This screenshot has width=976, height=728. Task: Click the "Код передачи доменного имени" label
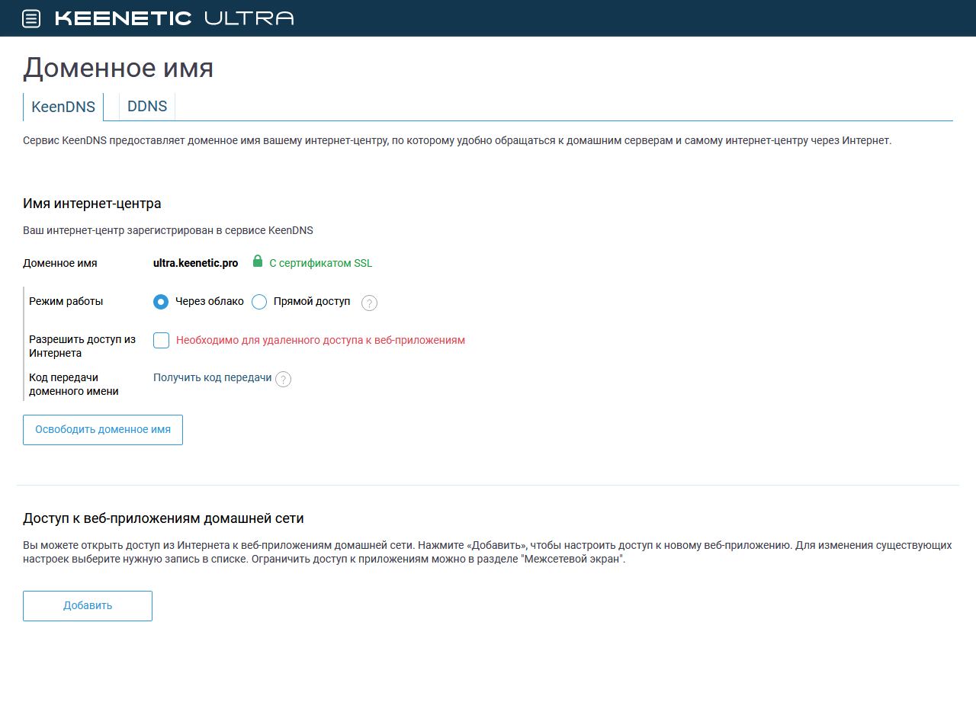point(74,384)
